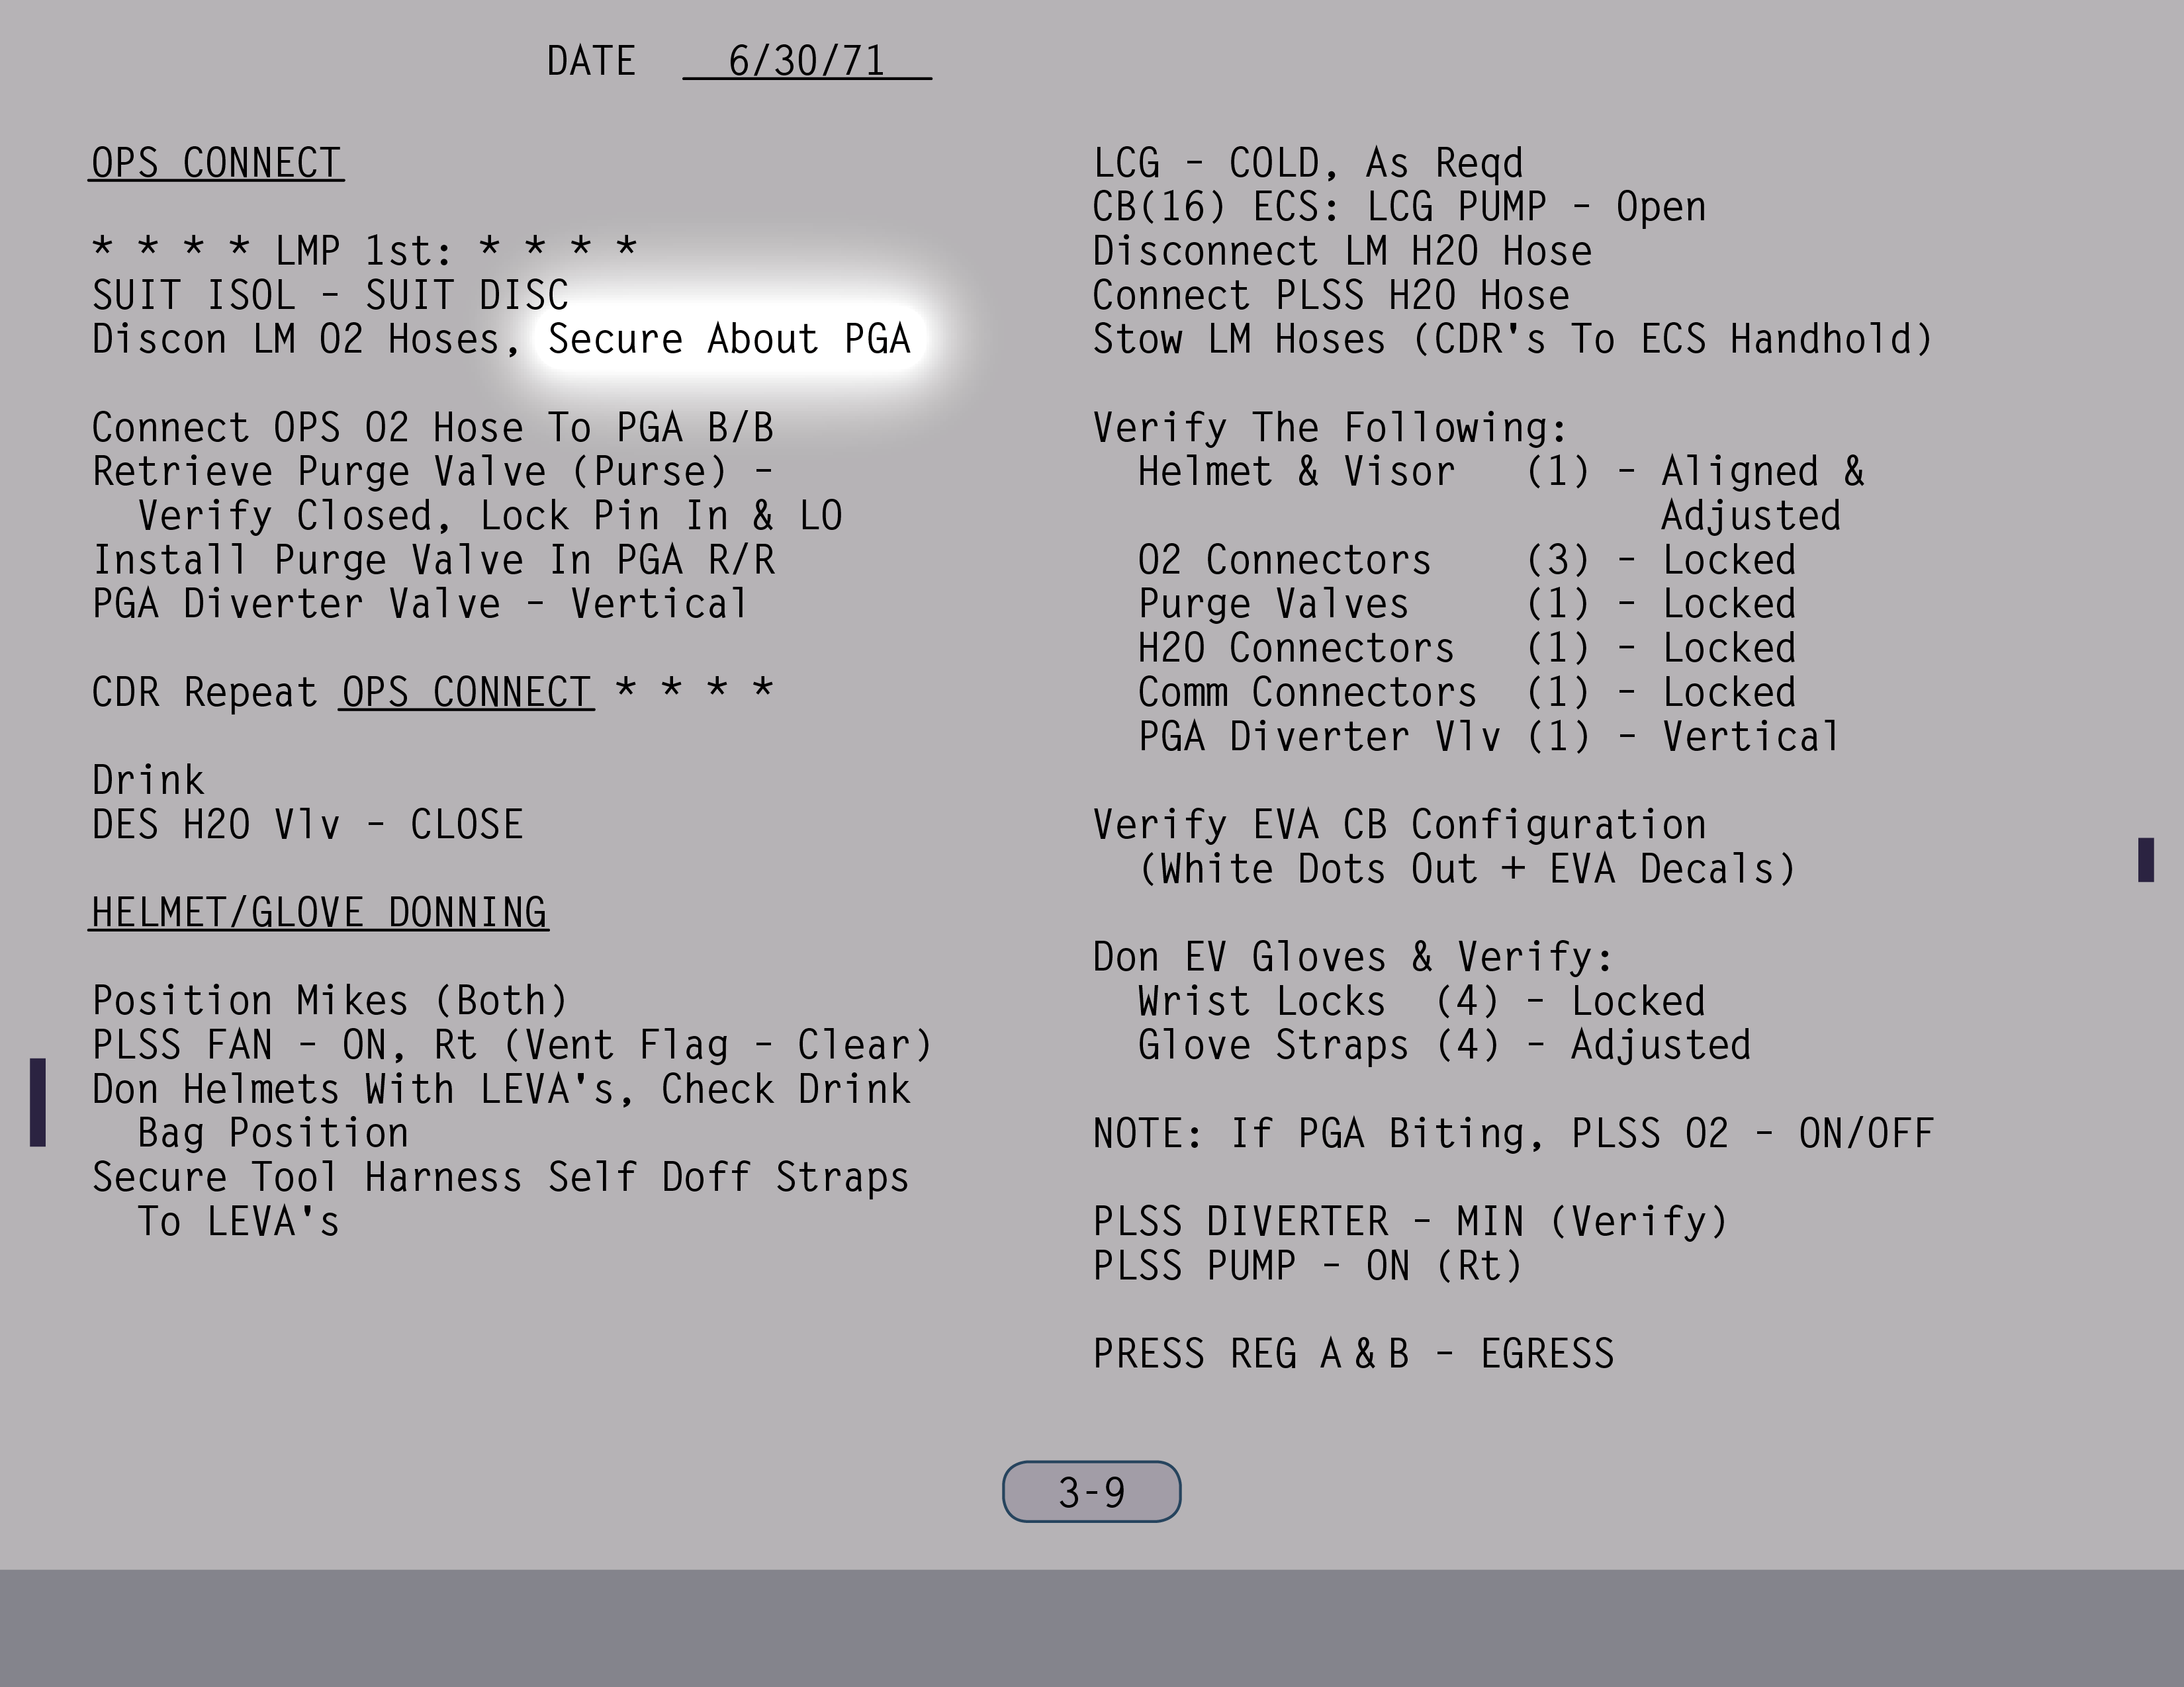Click the PRESS REG A & B - EGRESS line
The width and height of the screenshot is (2184, 1687).
click(1352, 1354)
